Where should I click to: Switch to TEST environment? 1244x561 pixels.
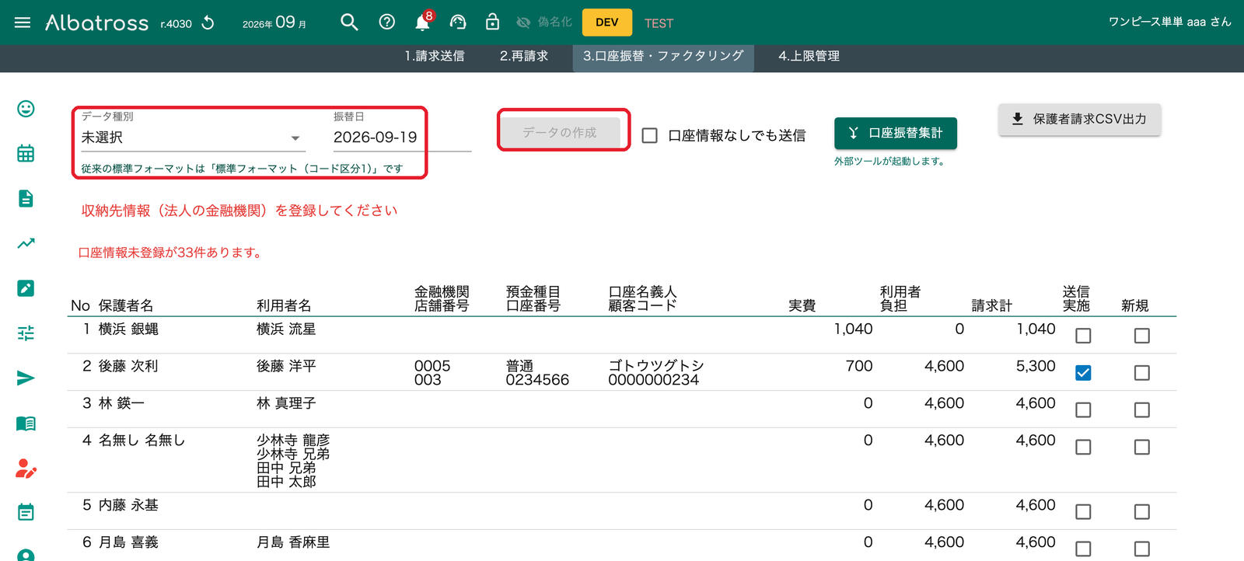(659, 23)
